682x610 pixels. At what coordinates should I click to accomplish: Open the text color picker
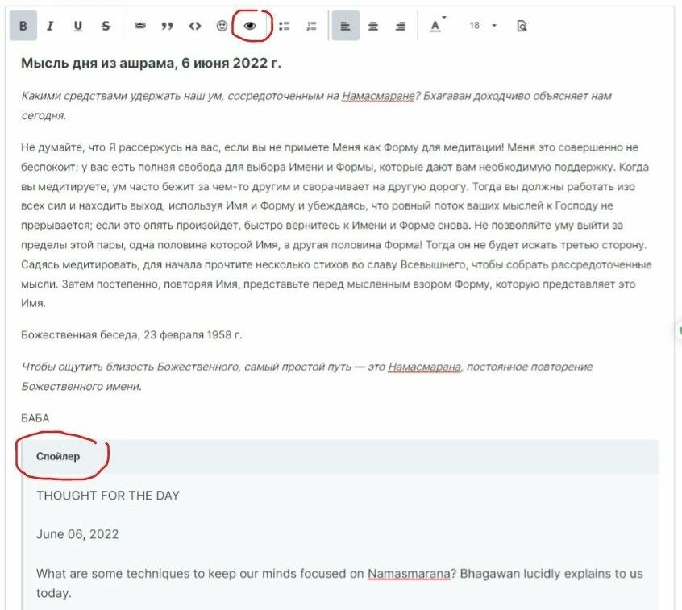[x=435, y=26]
